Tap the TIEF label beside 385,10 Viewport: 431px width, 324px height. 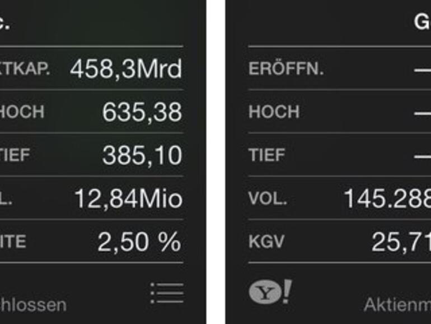point(15,155)
